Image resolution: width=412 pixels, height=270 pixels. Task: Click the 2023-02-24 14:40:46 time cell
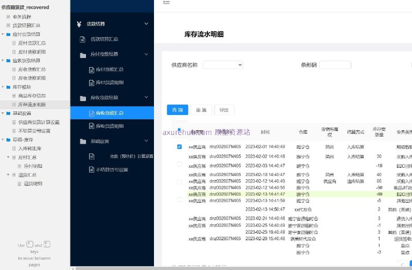point(265,218)
